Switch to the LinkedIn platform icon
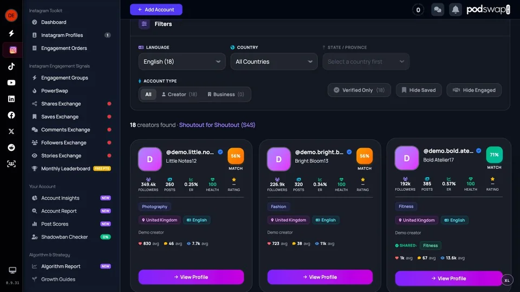This screenshot has width=520, height=292. click(x=11, y=98)
